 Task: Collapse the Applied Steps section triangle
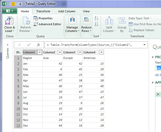pyautogui.click(x=152, y=82)
